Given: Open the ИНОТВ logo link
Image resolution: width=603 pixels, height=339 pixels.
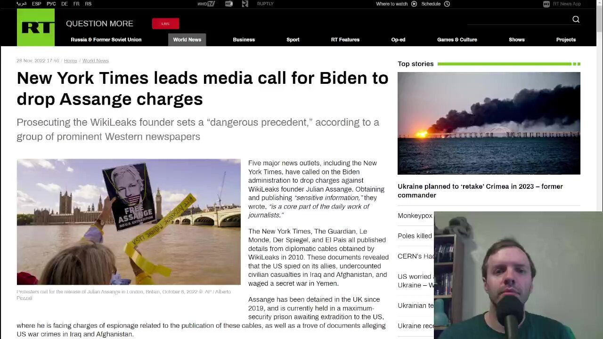Looking at the screenshot, I should point(206,4).
